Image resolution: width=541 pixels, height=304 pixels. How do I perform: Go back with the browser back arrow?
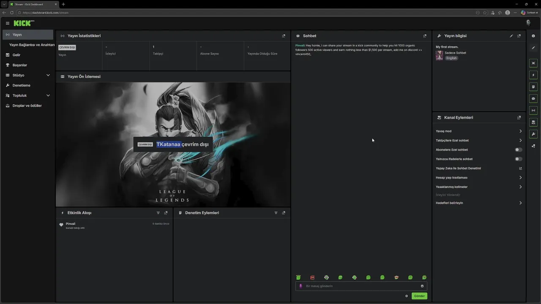(4, 13)
